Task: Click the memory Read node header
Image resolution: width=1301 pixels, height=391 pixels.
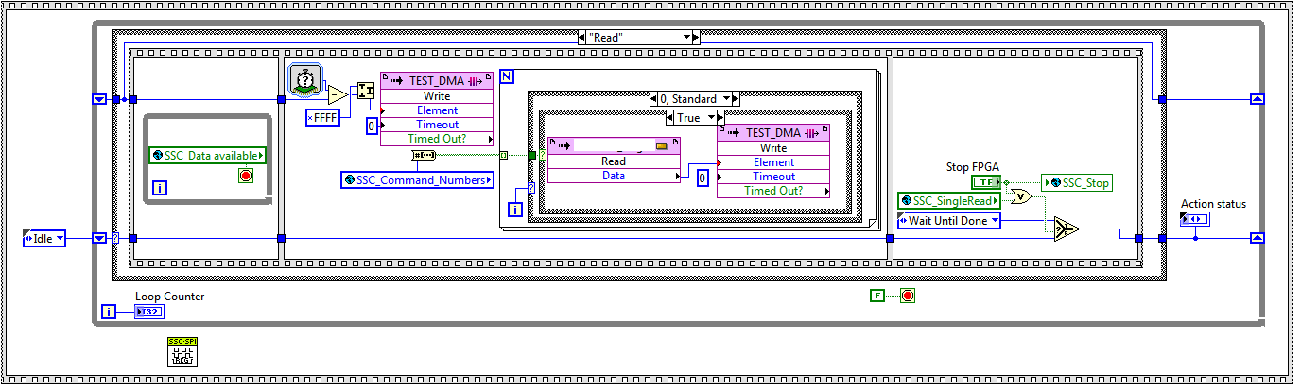Action: coord(614,146)
